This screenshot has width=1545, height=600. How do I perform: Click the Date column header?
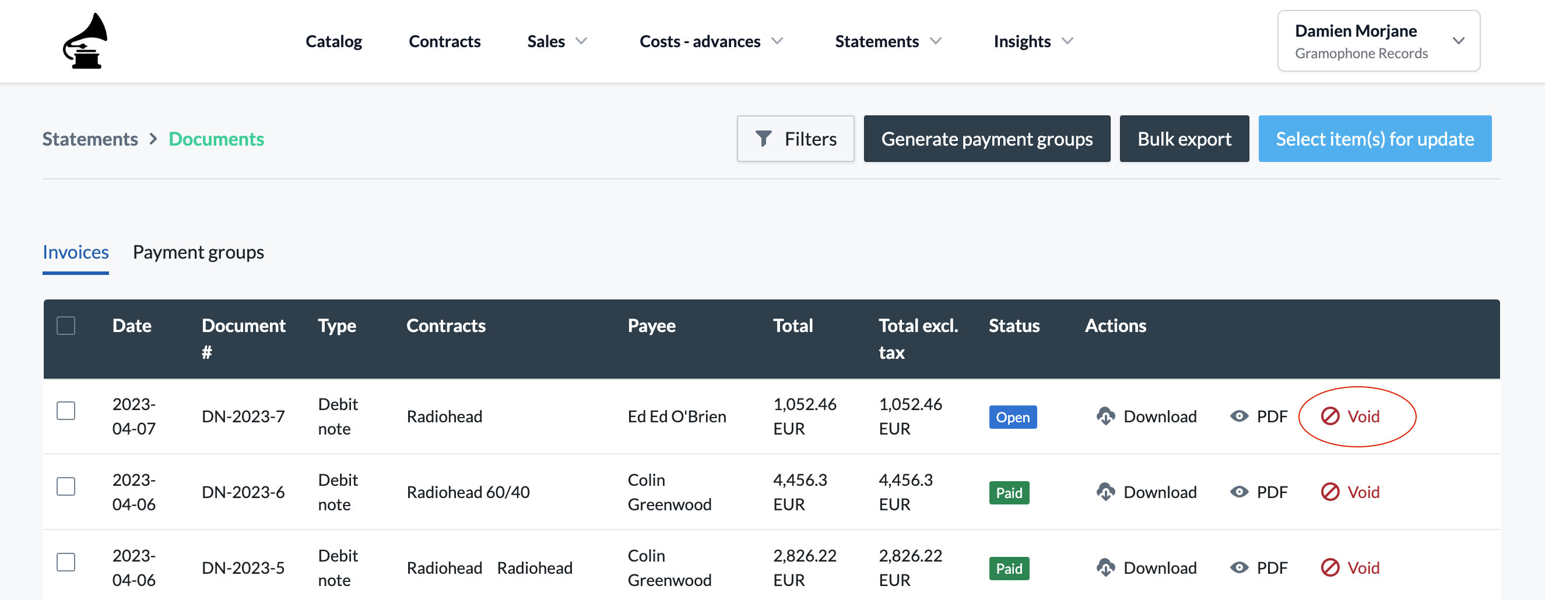point(131,326)
